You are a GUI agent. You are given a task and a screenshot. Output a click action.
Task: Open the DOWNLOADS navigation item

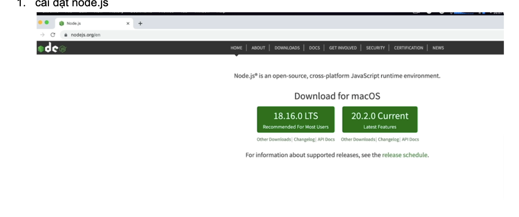(287, 48)
